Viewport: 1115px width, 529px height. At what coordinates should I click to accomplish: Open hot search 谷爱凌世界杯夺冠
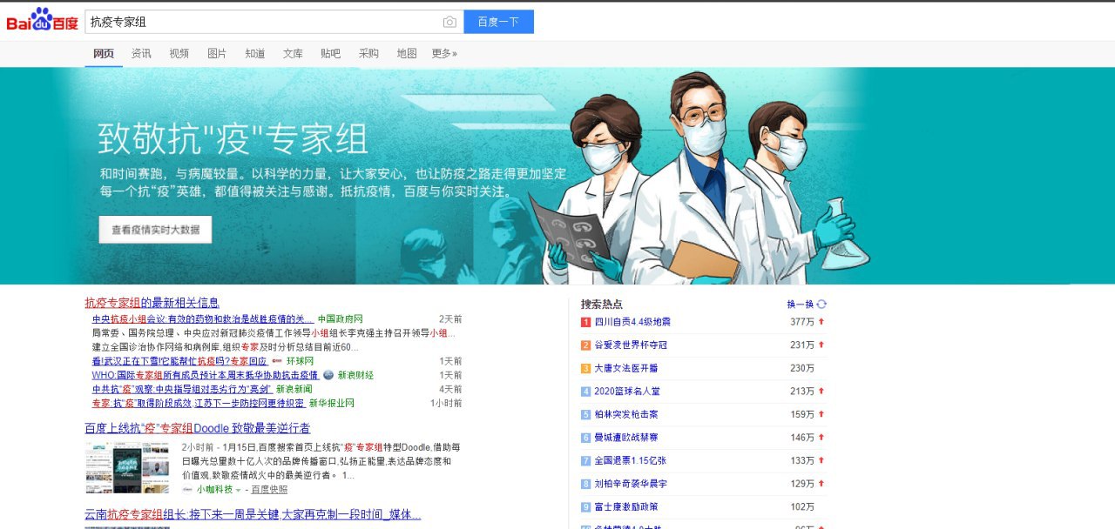[x=631, y=345]
